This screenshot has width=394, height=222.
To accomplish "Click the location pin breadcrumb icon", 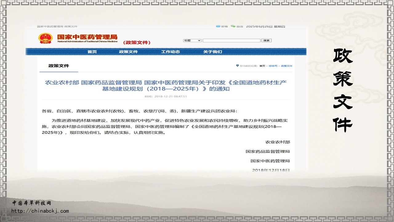I will (x=237, y=65).
